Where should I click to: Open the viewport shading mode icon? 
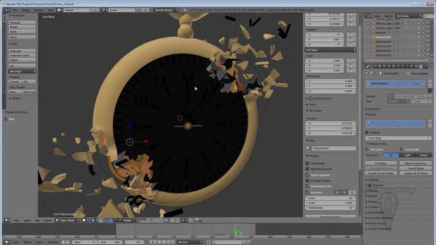[x=84, y=220]
